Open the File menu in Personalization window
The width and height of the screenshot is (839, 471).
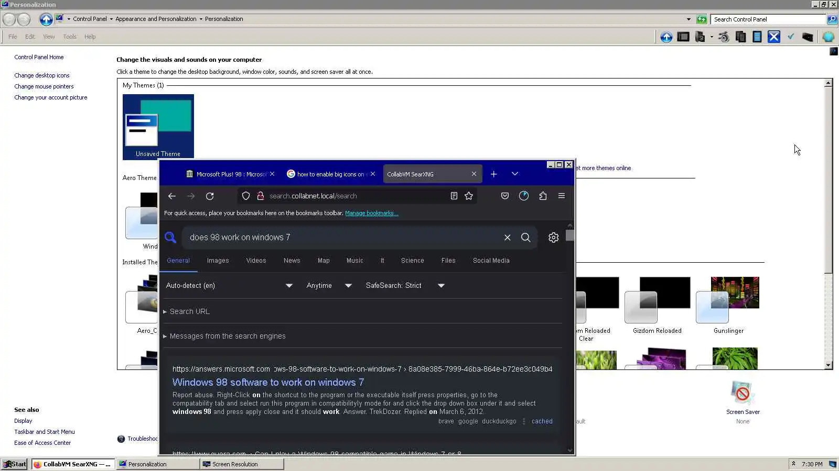pyautogui.click(x=13, y=37)
